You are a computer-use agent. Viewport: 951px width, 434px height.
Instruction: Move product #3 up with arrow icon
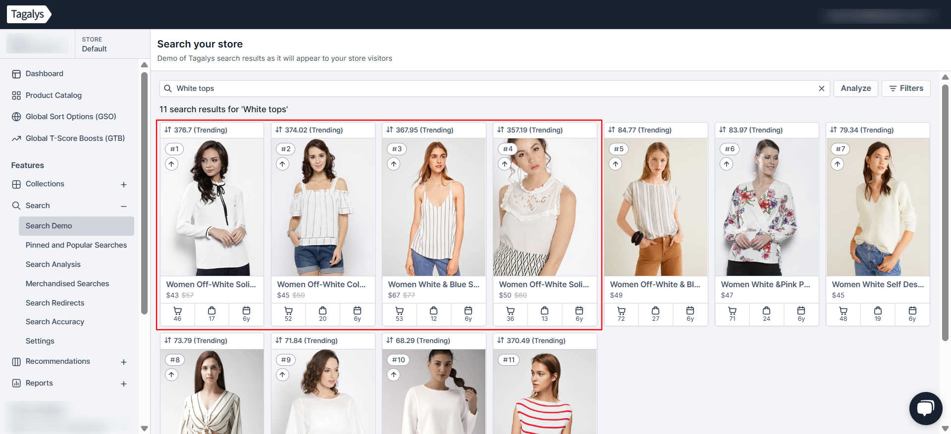coord(393,164)
